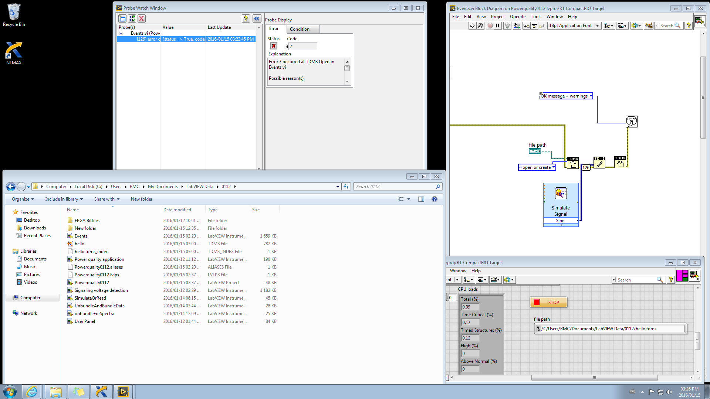
Task: Click the TDMS Open node
Action: point(573,163)
